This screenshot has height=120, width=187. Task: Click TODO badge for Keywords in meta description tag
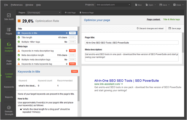72,51
